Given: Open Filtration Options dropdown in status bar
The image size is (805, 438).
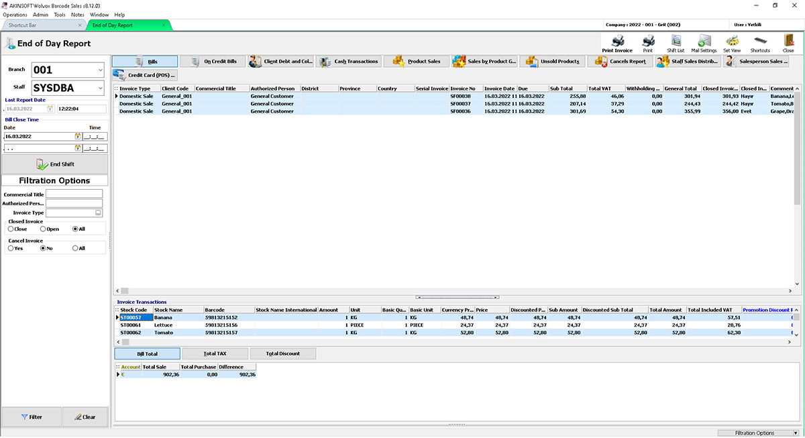Looking at the screenshot, I should tap(758, 433).
